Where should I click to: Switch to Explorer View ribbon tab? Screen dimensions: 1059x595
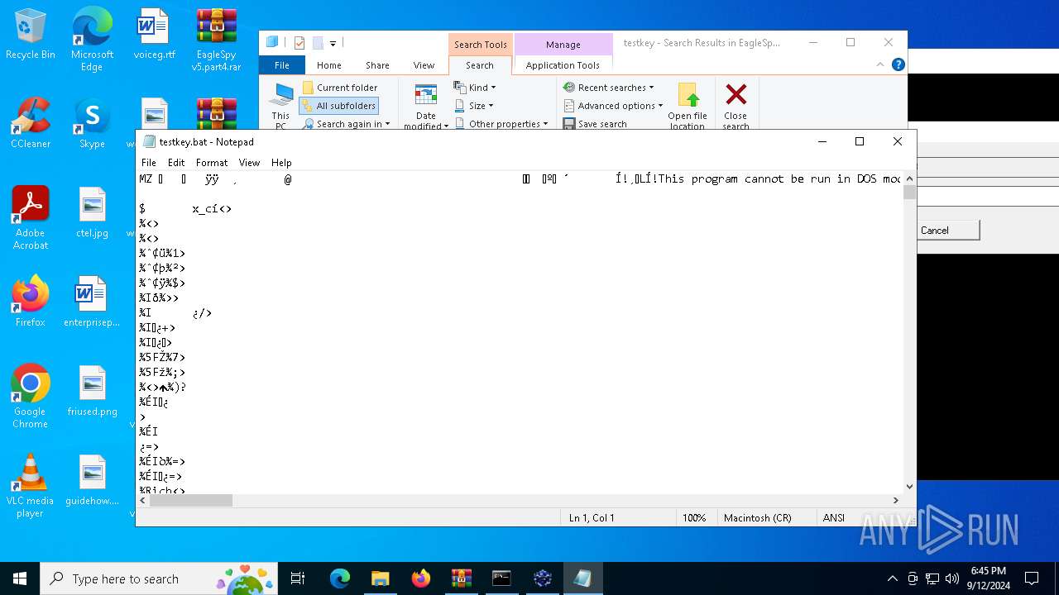tap(424, 65)
